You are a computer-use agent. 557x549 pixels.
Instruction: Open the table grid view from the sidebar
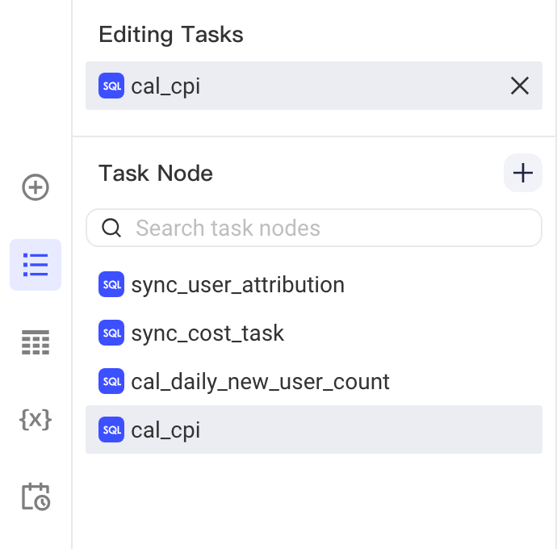tap(36, 342)
